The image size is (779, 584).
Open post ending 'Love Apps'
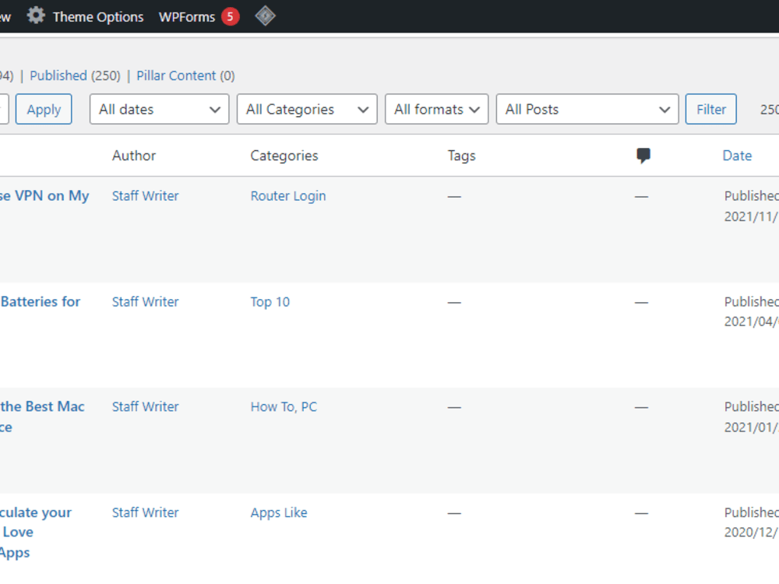(x=36, y=532)
